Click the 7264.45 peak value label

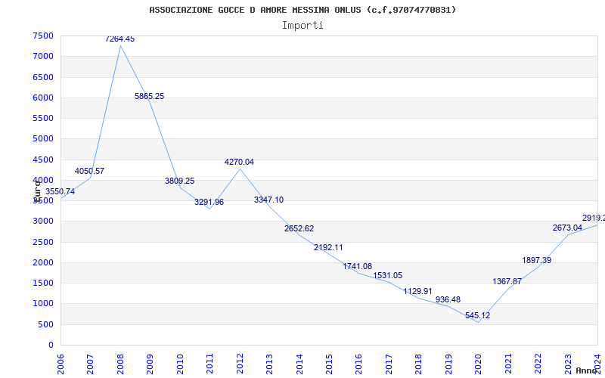coord(120,39)
